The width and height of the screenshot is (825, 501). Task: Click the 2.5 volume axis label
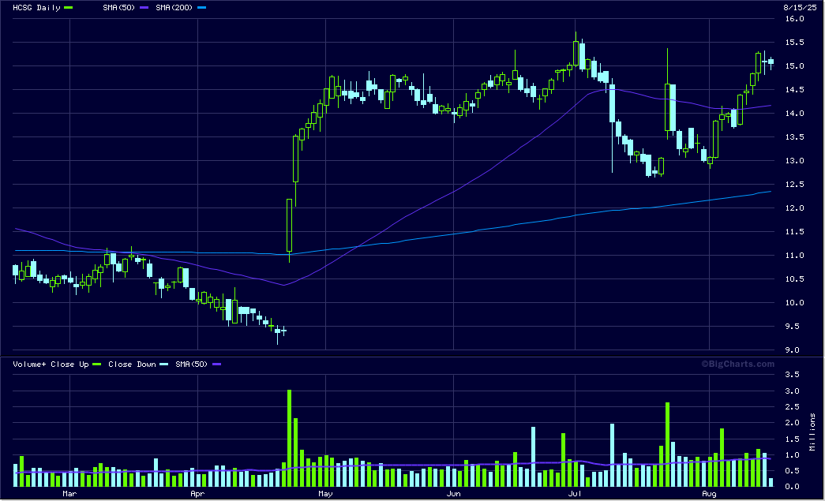point(793,407)
